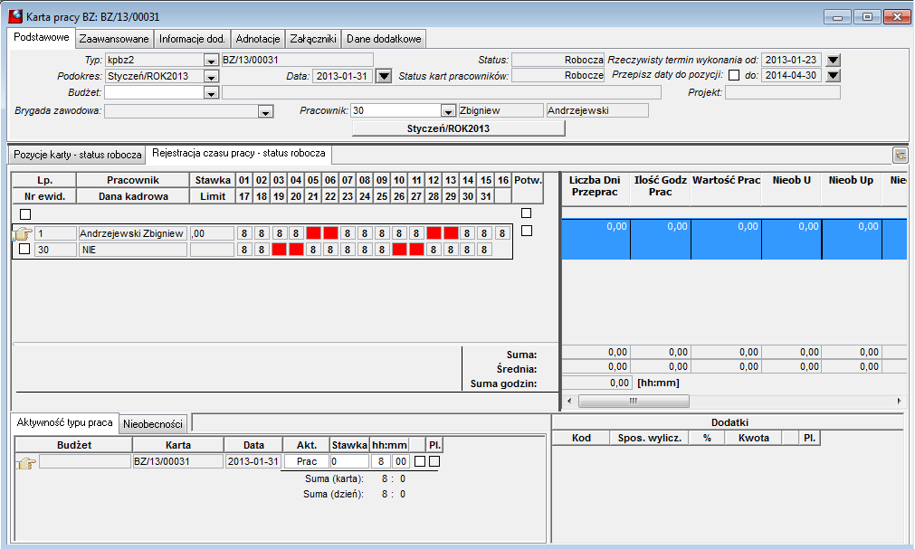This screenshot has height=549, width=915.
Task: Toggle first checkbox after hh:mm in activity row
Action: pos(420,461)
